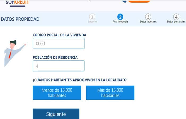Viewport: 186px width, 119px height.
Task: Click the POBLACIÓN DE RESIDENCIA label
Action: (55, 57)
